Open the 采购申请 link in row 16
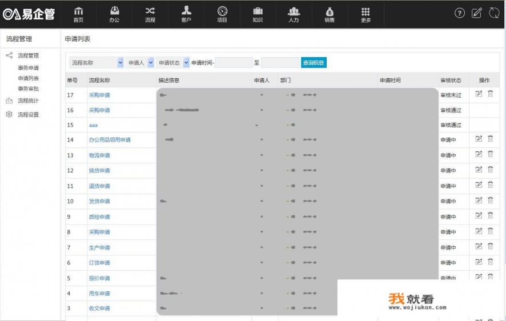 coord(99,110)
